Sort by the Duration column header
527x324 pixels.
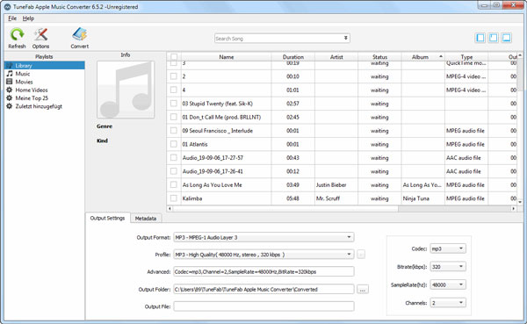293,57
